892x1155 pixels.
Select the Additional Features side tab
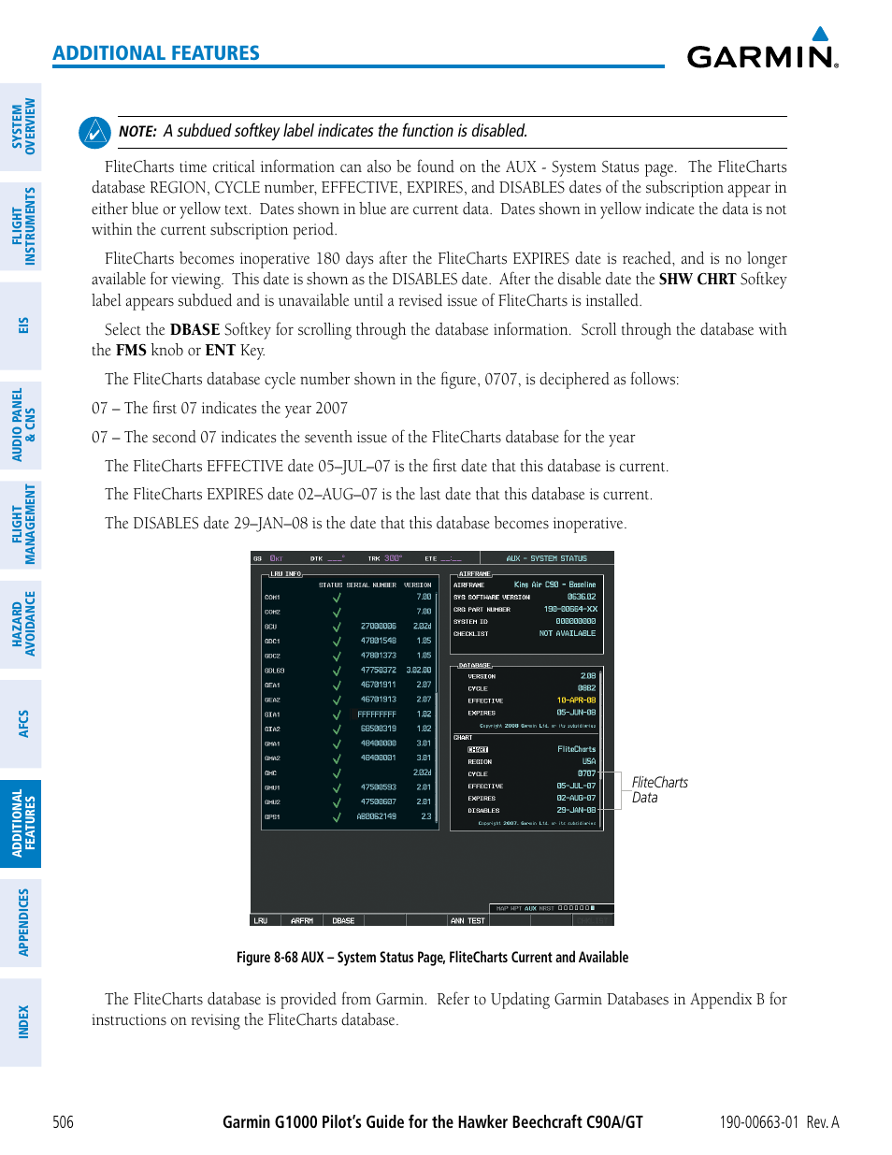pos(21,823)
